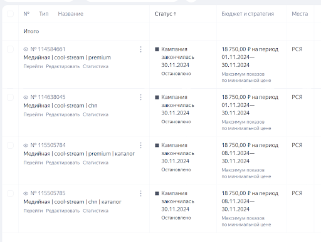Image resolution: width=321 pixels, height=242 pixels.
Task: Click stopped status icon for campaign 115505785
Action: click(x=157, y=194)
